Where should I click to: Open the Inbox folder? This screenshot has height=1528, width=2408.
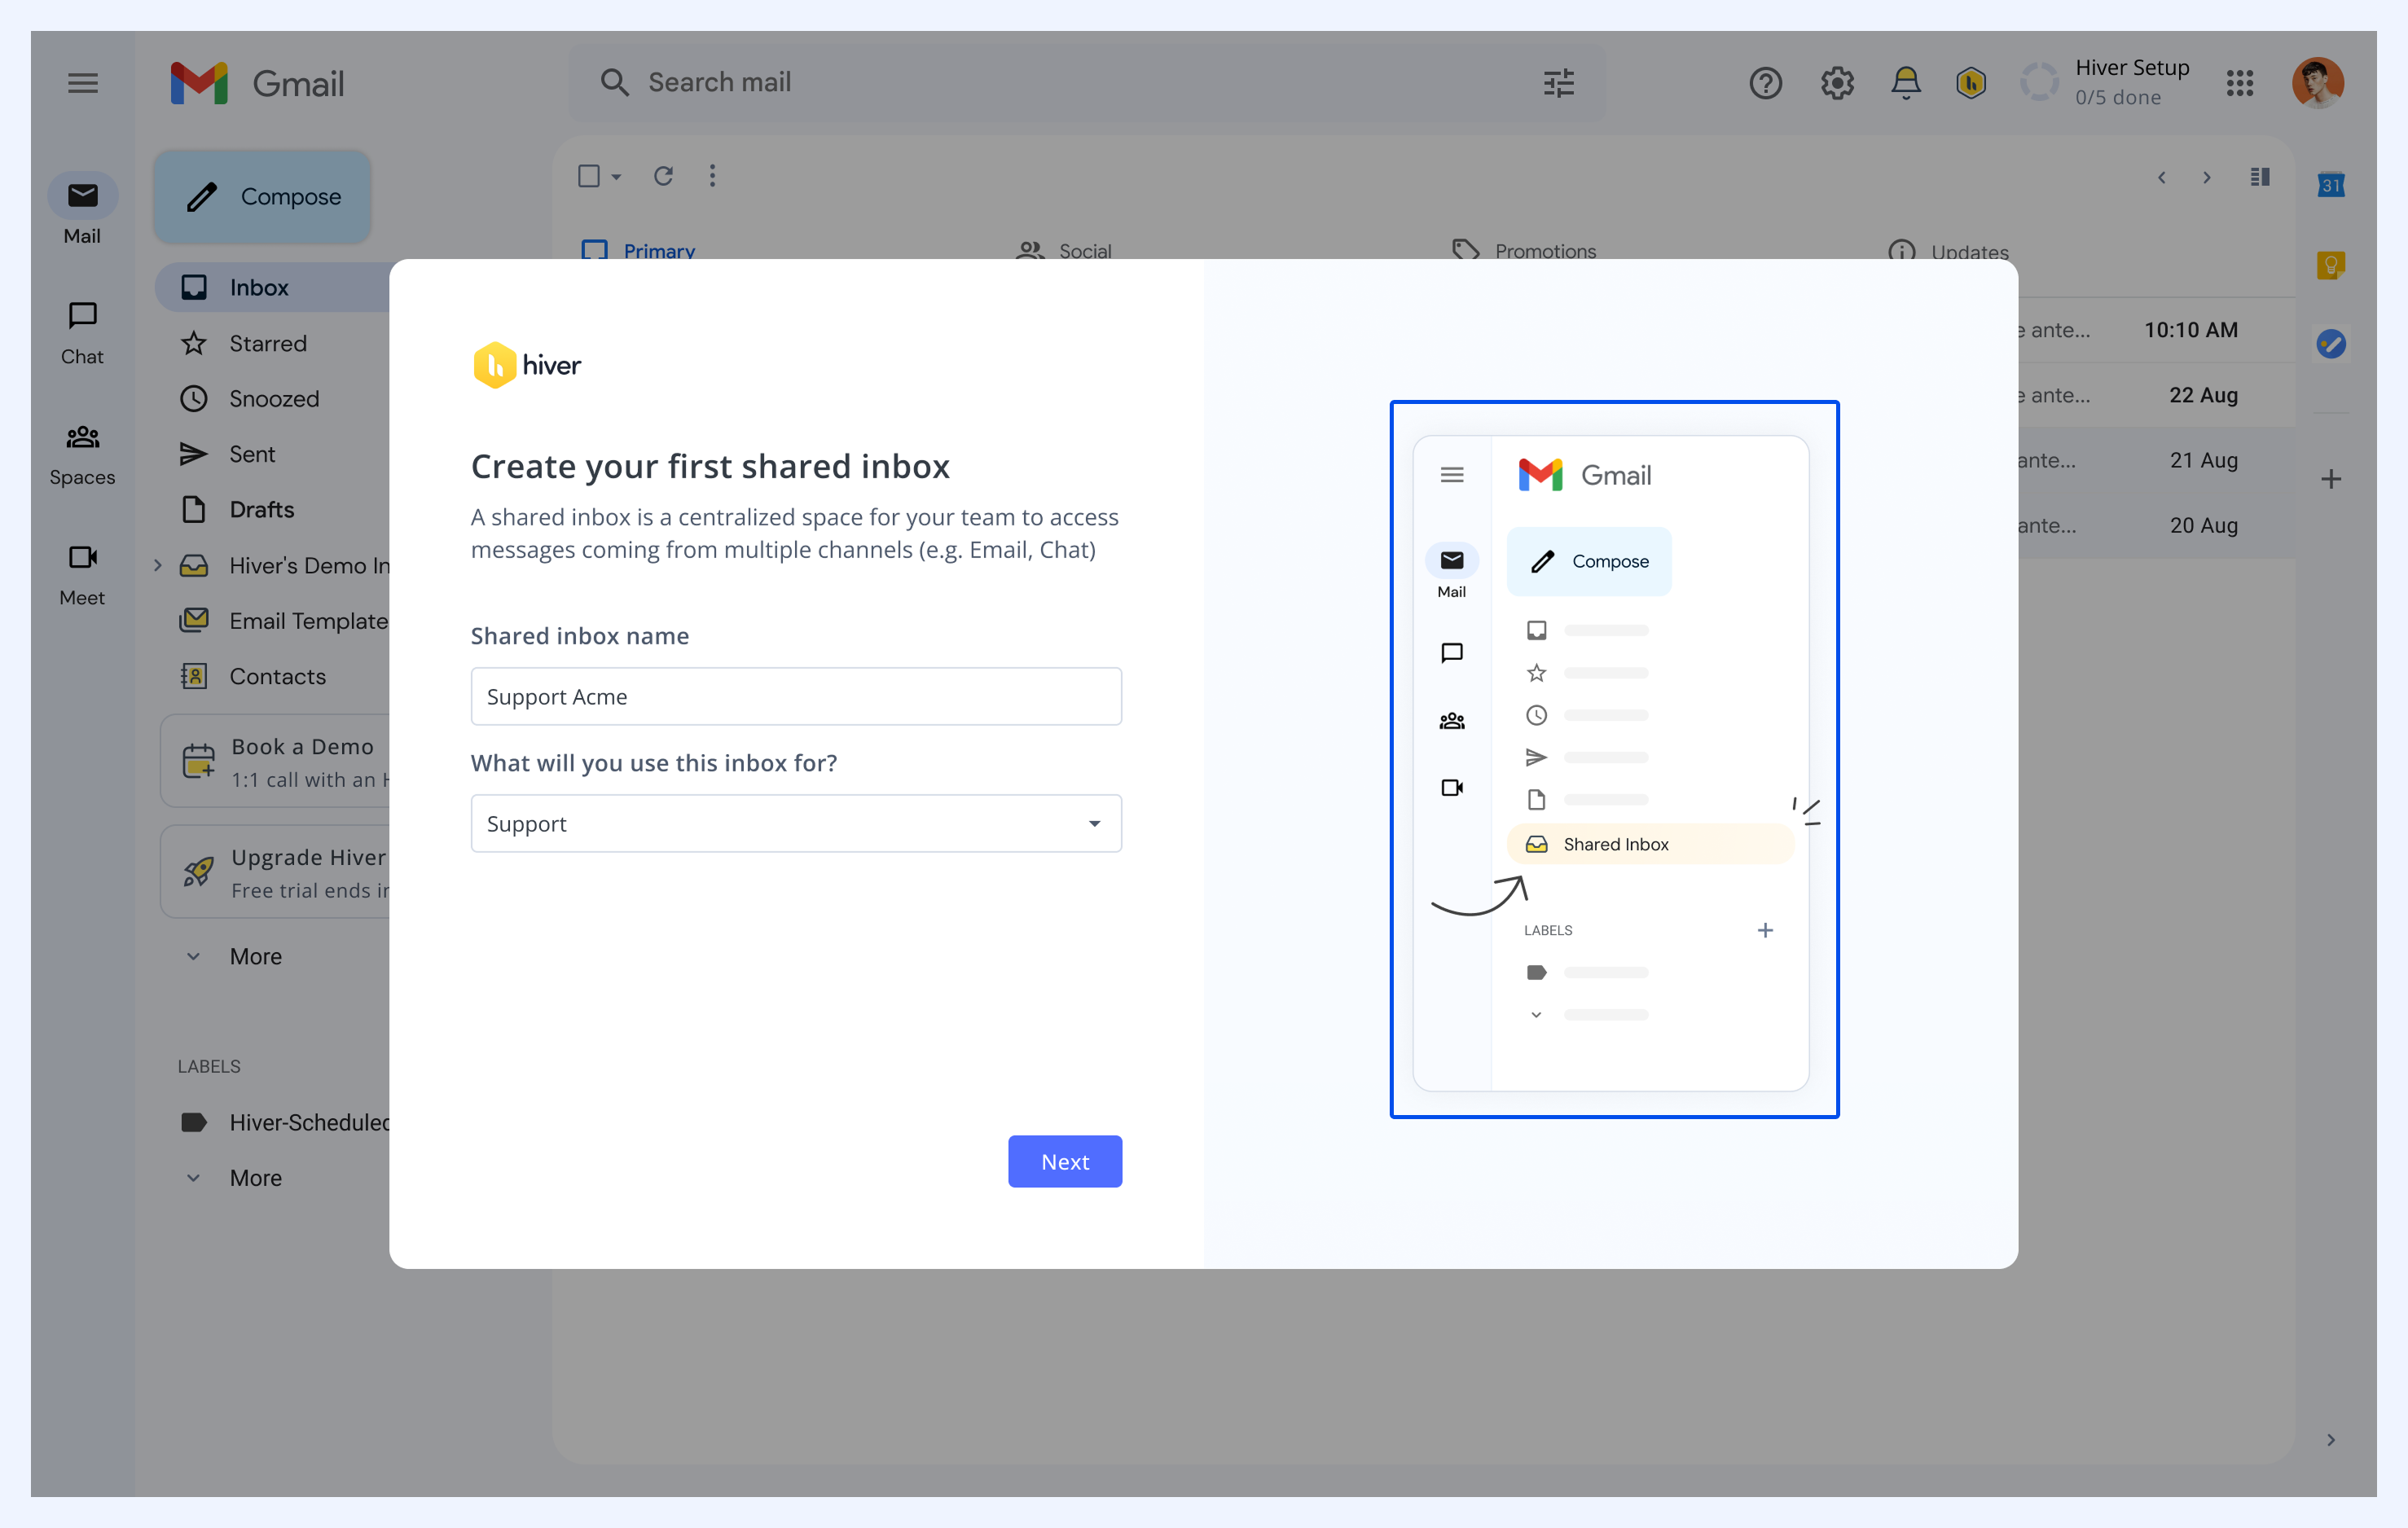click(x=272, y=288)
